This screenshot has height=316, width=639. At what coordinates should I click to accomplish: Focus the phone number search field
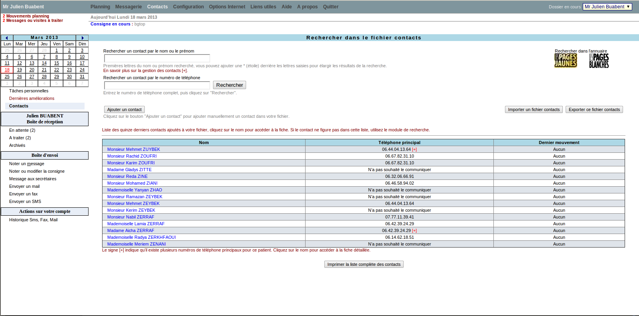click(157, 86)
